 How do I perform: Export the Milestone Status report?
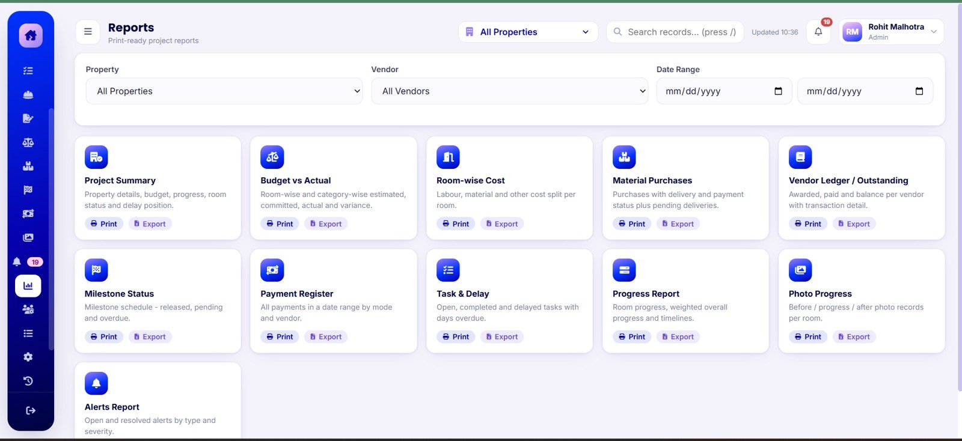[150, 337]
